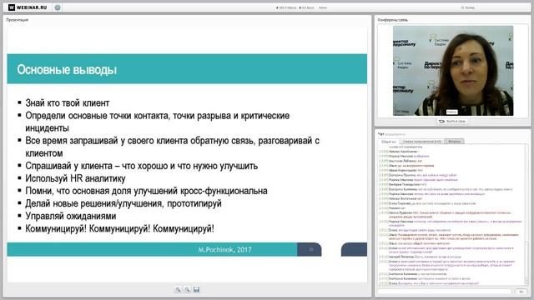Click the slide title "Основные выводы"
The height and width of the screenshot is (300, 534).
coord(67,69)
